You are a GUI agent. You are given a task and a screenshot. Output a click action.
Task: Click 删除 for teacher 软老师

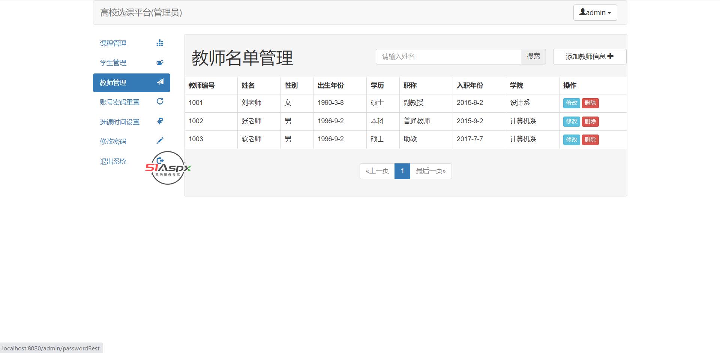[x=590, y=140]
